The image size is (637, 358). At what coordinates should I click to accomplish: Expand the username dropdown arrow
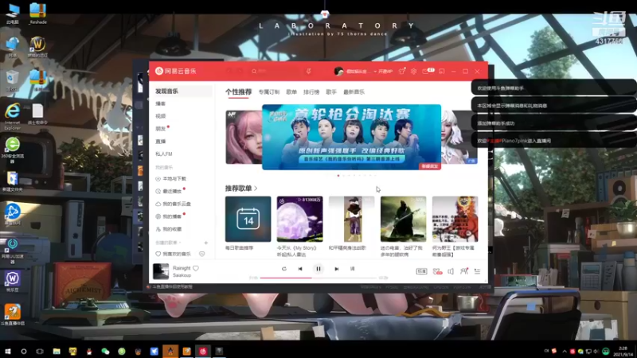coord(375,72)
